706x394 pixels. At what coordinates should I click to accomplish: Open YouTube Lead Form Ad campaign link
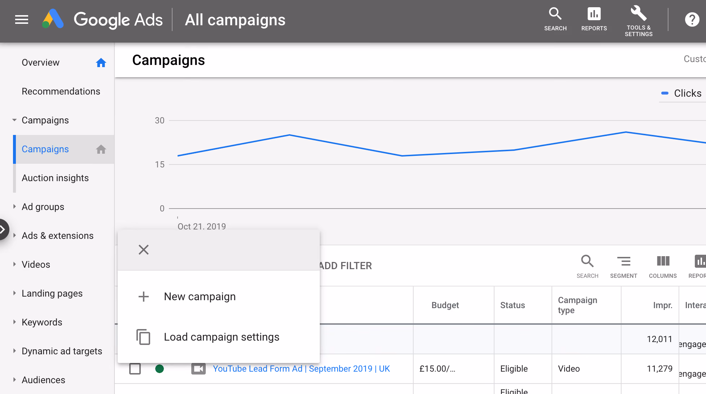coord(301,369)
